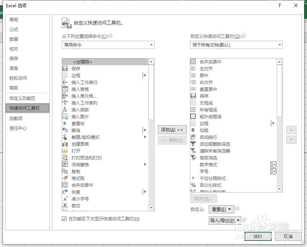Click the 添加 button

[x=172, y=130]
